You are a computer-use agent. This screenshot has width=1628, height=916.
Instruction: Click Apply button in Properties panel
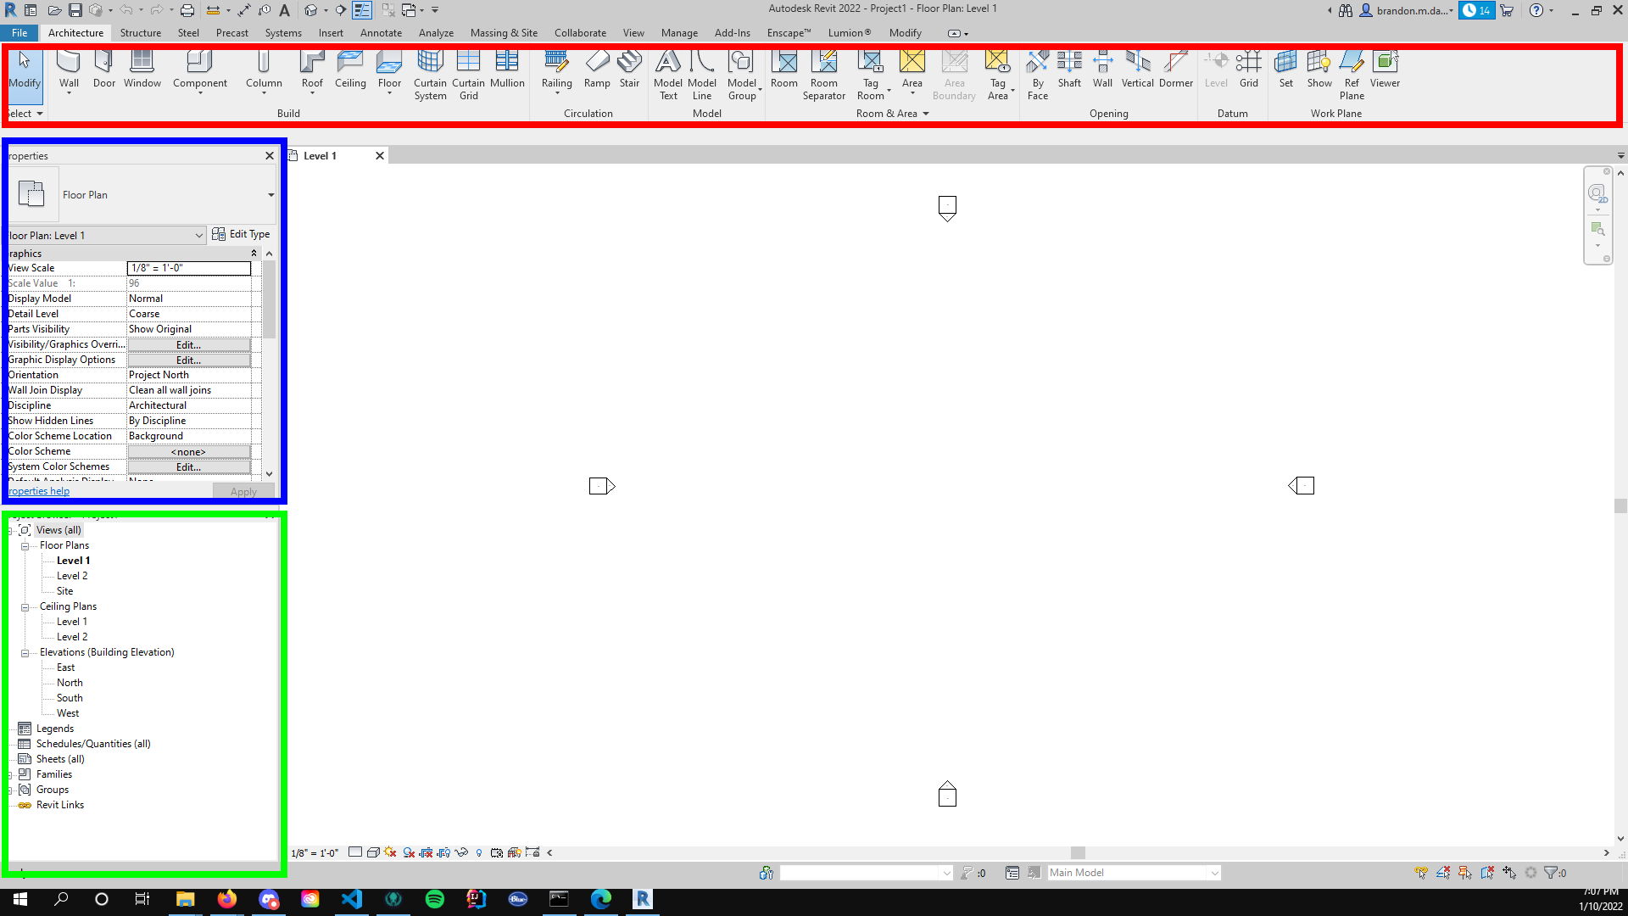click(243, 491)
